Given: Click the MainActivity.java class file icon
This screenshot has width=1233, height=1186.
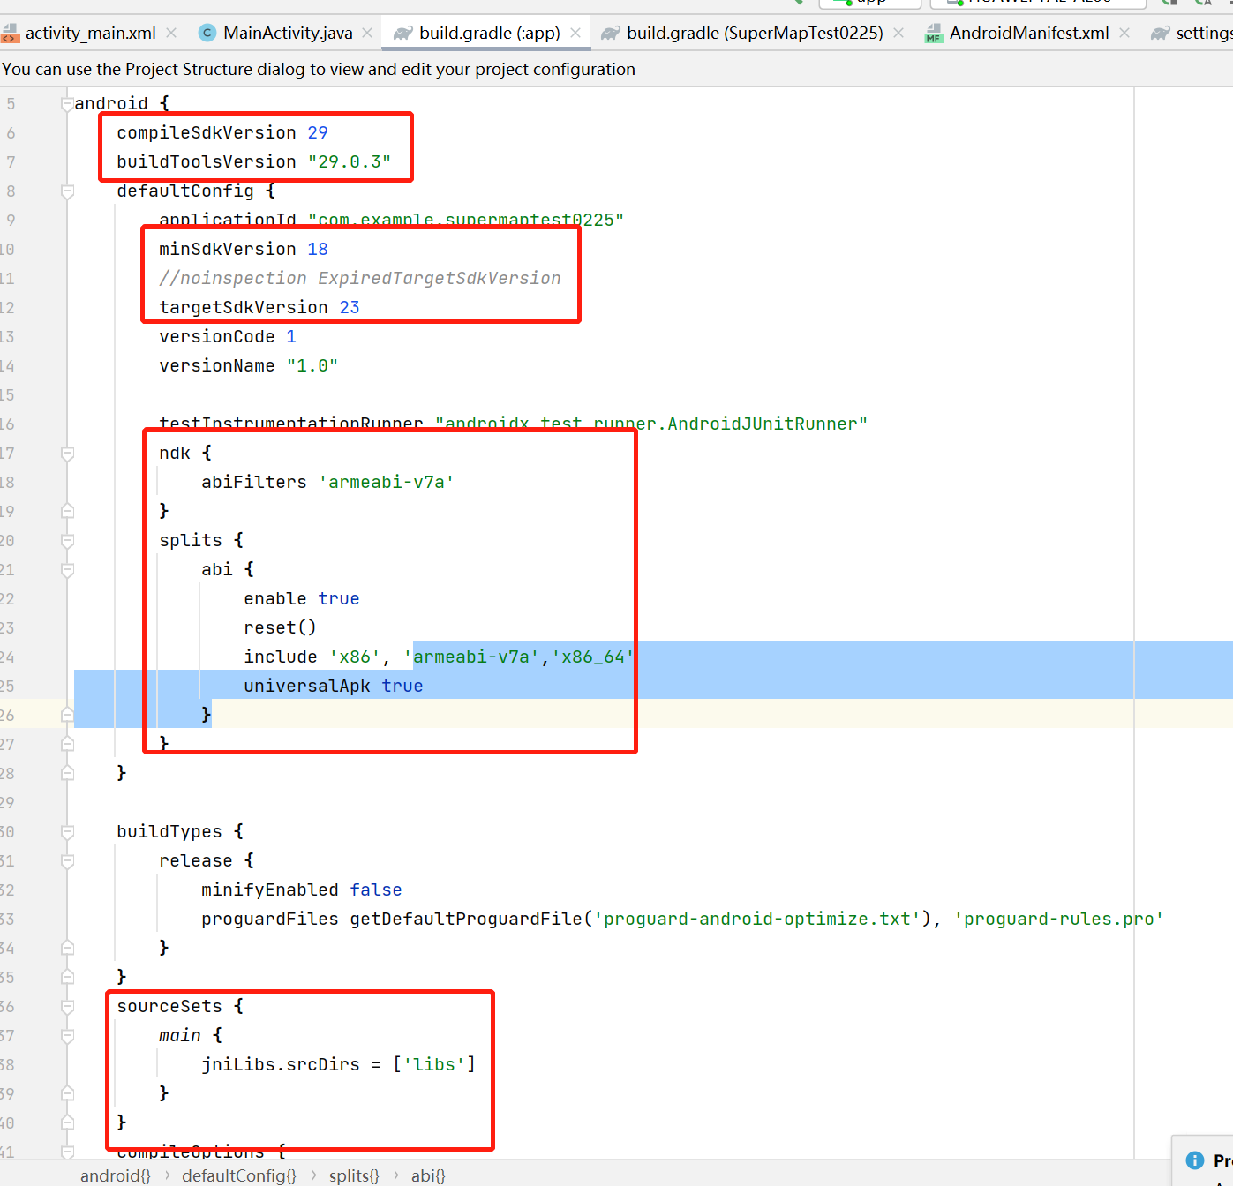Looking at the screenshot, I should tap(207, 34).
